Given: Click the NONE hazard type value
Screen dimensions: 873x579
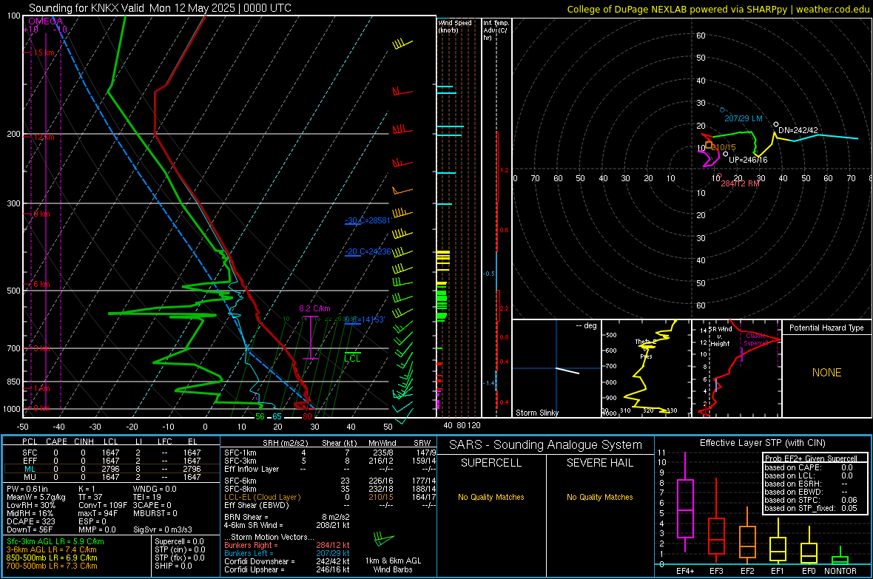Looking at the screenshot, I should click(x=826, y=373).
